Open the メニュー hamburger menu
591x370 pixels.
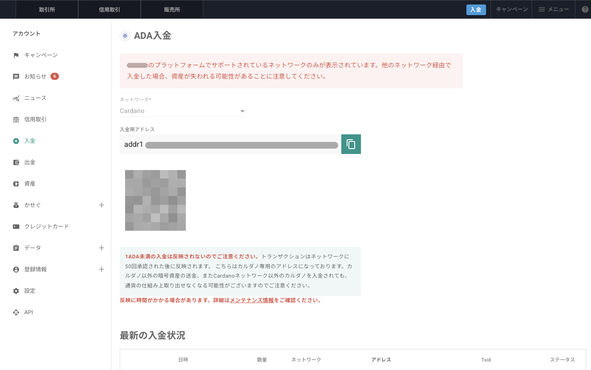click(553, 9)
